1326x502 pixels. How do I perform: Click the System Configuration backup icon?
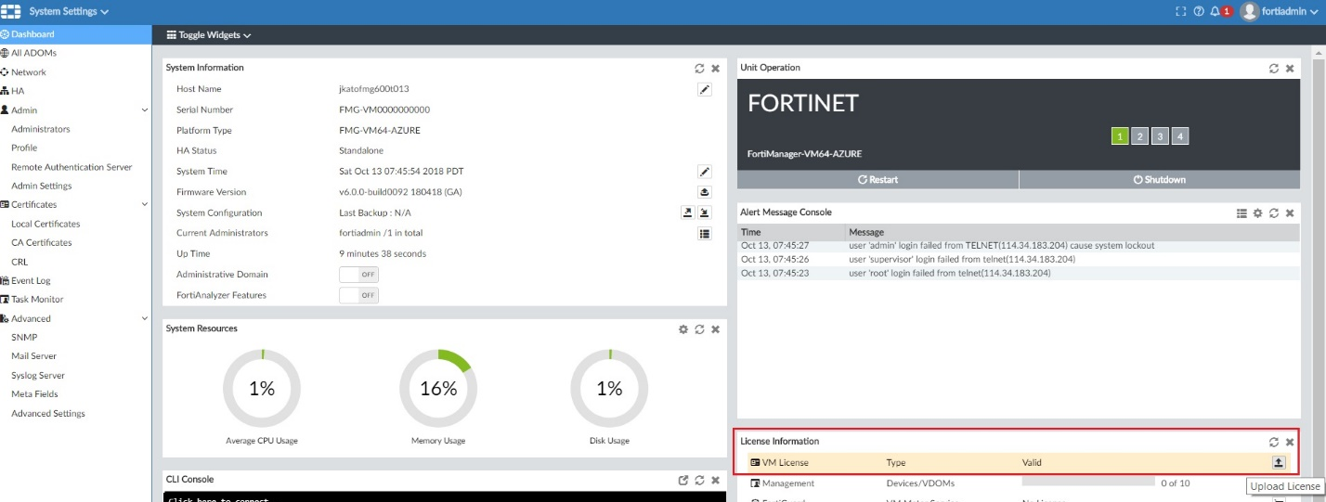click(687, 212)
